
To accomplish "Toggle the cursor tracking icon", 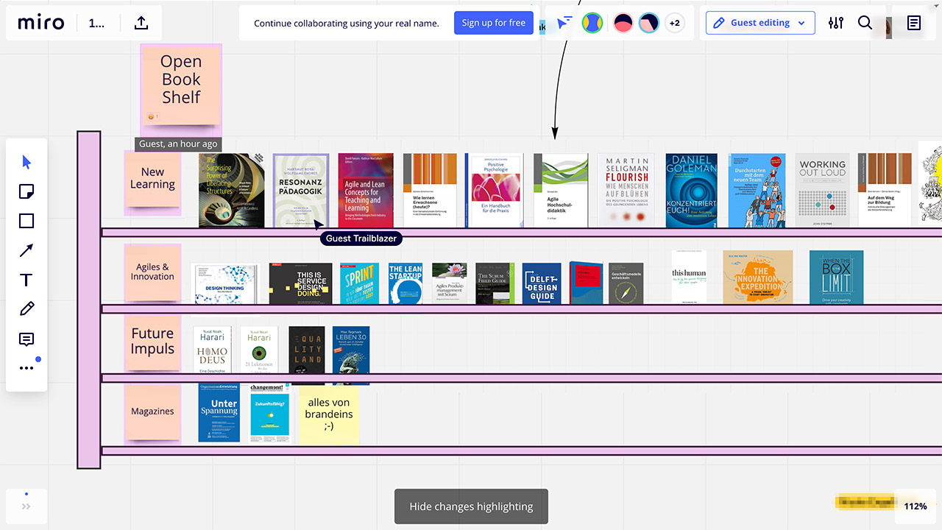I will pos(564,23).
